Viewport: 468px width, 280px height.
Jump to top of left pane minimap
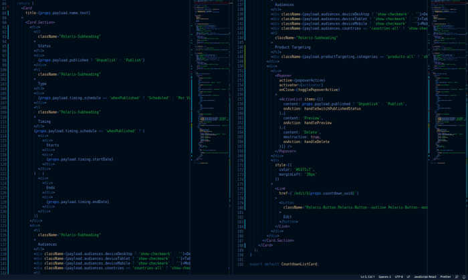click(x=212, y=1)
